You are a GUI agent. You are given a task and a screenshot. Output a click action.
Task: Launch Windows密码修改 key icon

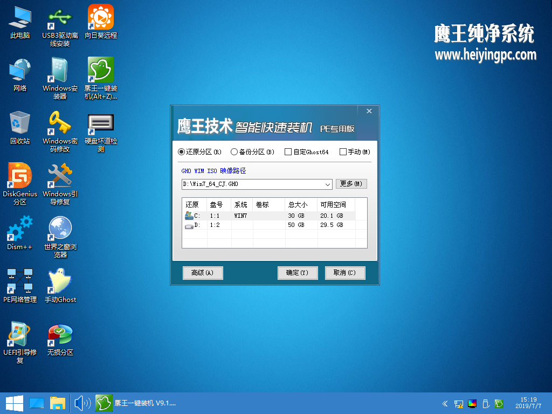coord(60,132)
